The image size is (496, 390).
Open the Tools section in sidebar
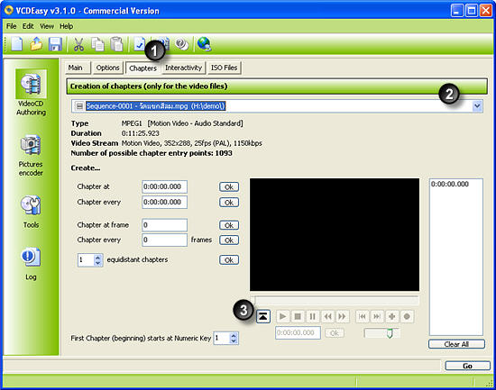[x=31, y=212]
